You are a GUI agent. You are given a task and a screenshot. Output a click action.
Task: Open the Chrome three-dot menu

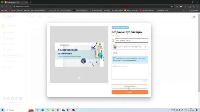tap(198, 7)
